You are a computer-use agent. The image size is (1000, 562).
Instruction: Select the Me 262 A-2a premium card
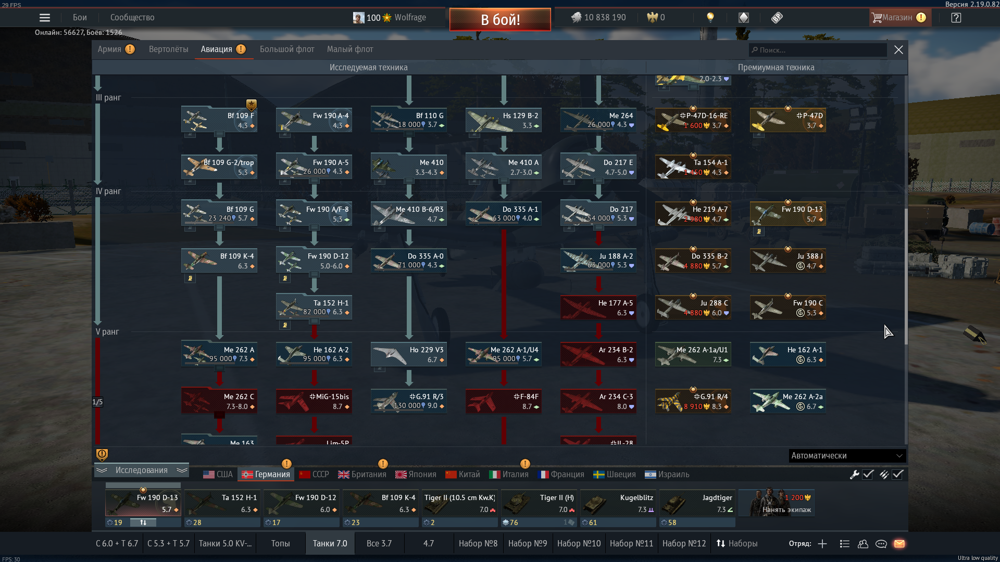(x=788, y=401)
